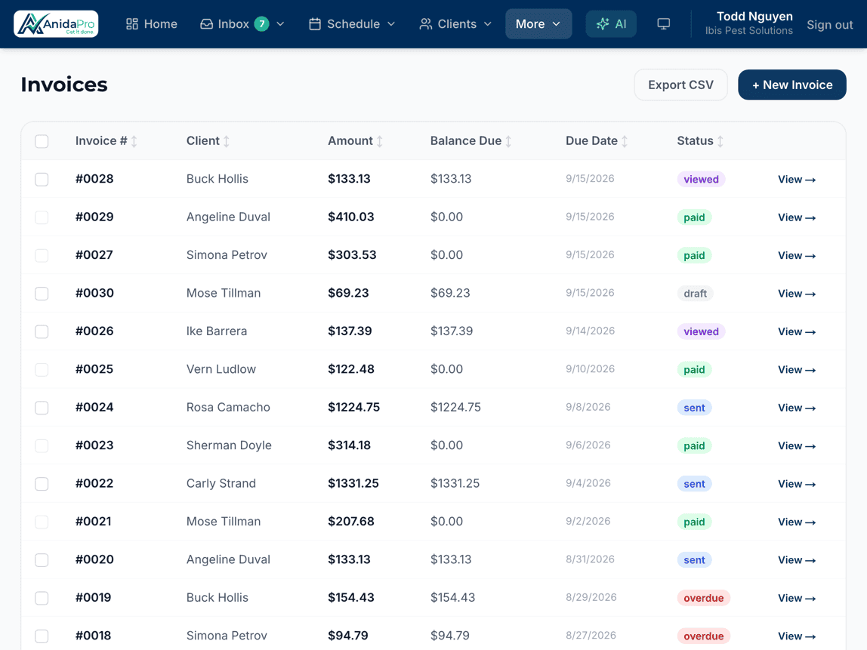Image resolution: width=867 pixels, height=650 pixels.
Task: View invoice #0028 details
Action: (797, 179)
